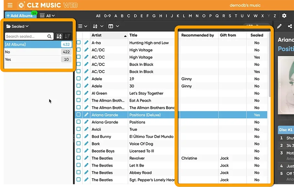Viewport: 294px width, 187px height.
Task: Open the columns layout dropdown
Action: point(114,26)
